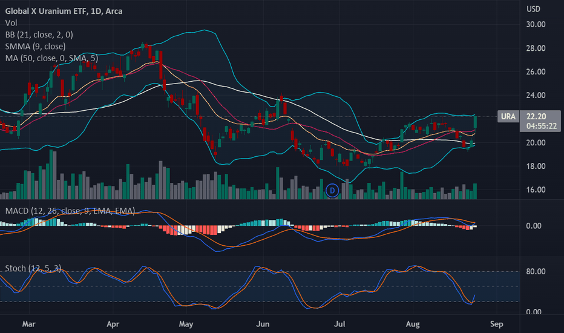Click the 30.00 price axis label
Image resolution: width=564 pixels, height=333 pixels.
pyautogui.click(x=536, y=24)
